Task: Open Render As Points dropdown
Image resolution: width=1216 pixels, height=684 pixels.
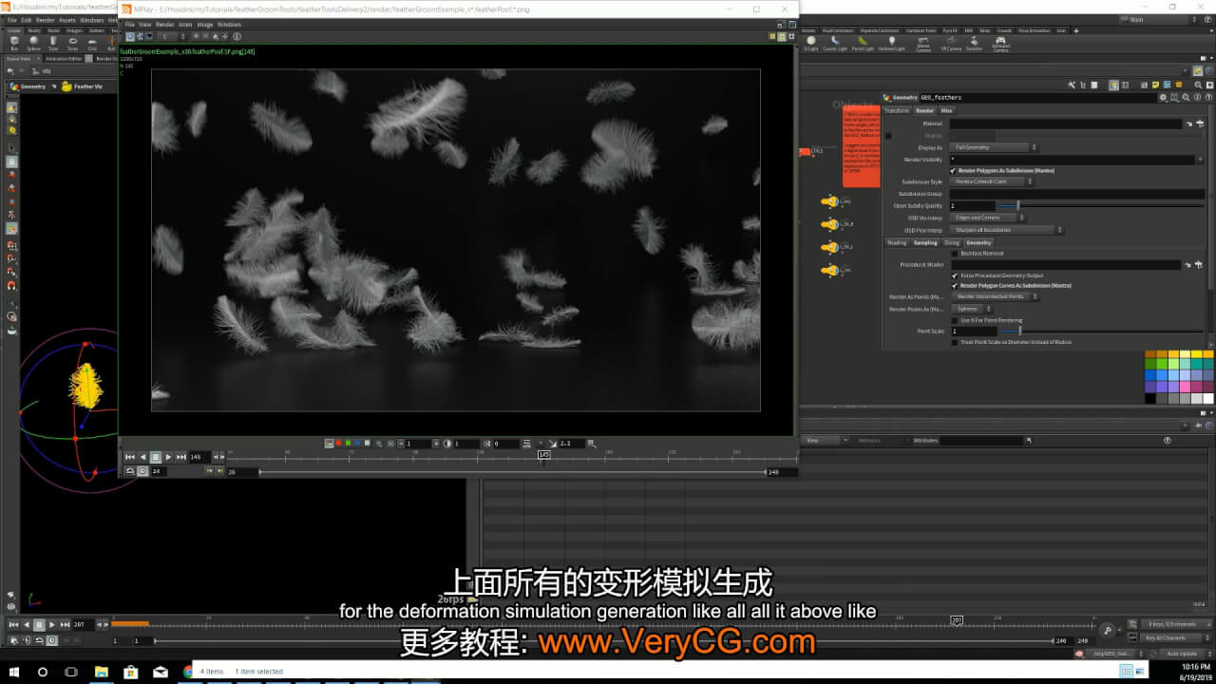Action: click(x=995, y=296)
